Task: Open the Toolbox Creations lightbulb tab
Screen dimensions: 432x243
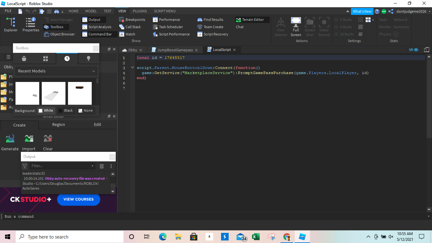Action: (89, 59)
